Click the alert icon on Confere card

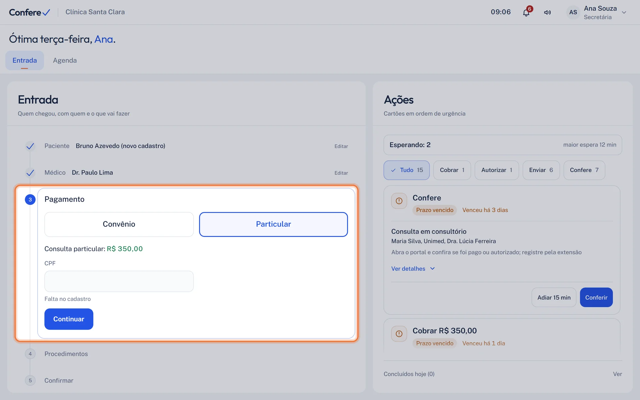(x=399, y=201)
